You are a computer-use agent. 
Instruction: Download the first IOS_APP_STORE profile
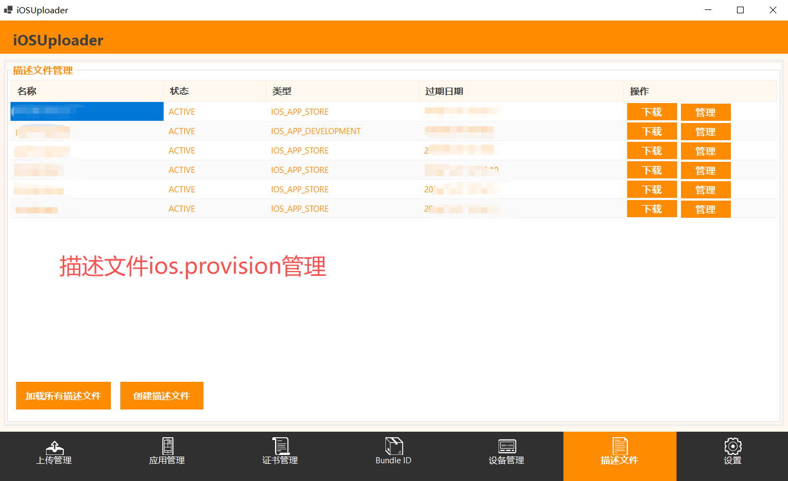[652, 112]
